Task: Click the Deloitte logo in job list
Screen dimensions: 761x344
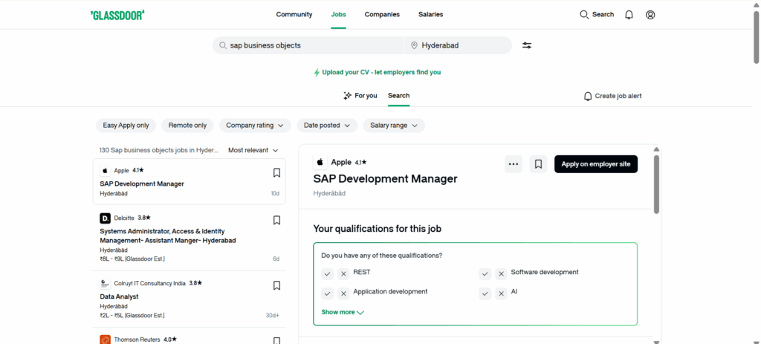Action: click(105, 218)
